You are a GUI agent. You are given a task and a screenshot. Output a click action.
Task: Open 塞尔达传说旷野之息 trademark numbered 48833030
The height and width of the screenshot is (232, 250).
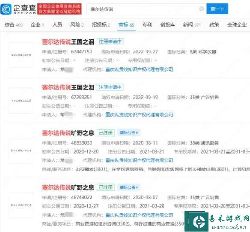tap(68, 133)
